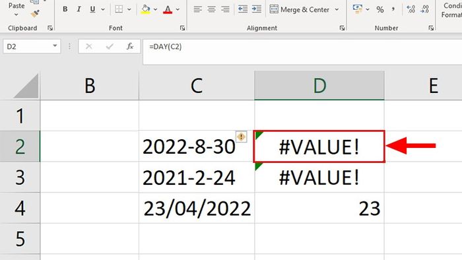Decrease indent
The image size is (462, 260).
pyautogui.click(x=243, y=9)
